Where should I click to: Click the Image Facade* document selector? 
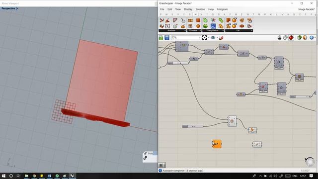pyautogui.click(x=306, y=9)
